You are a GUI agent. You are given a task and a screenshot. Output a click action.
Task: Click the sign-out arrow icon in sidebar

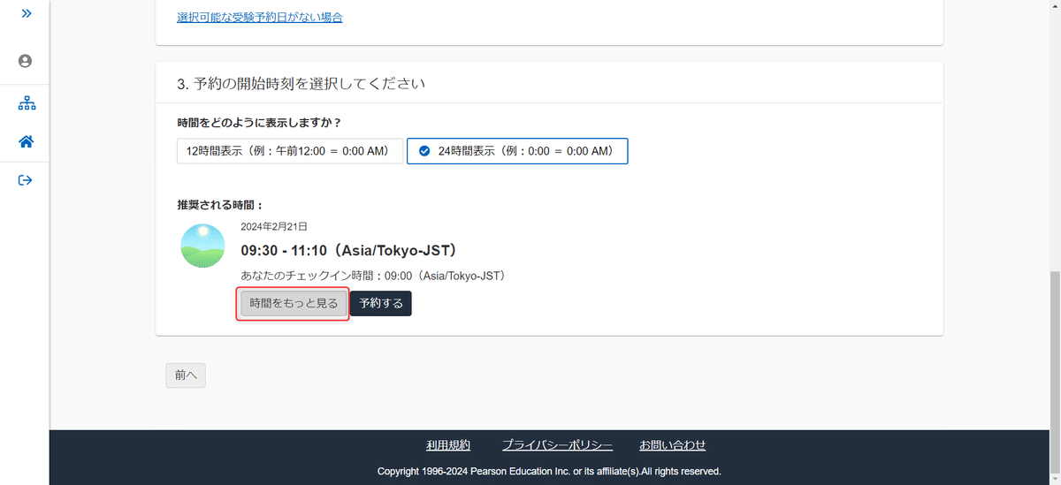pyautogui.click(x=26, y=180)
